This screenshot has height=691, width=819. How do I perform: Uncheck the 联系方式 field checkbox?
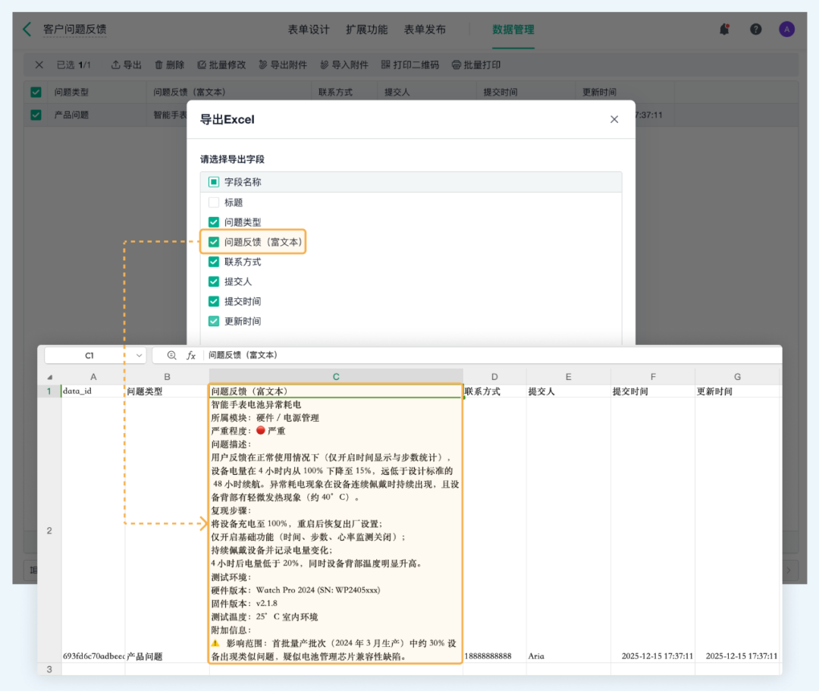(214, 262)
